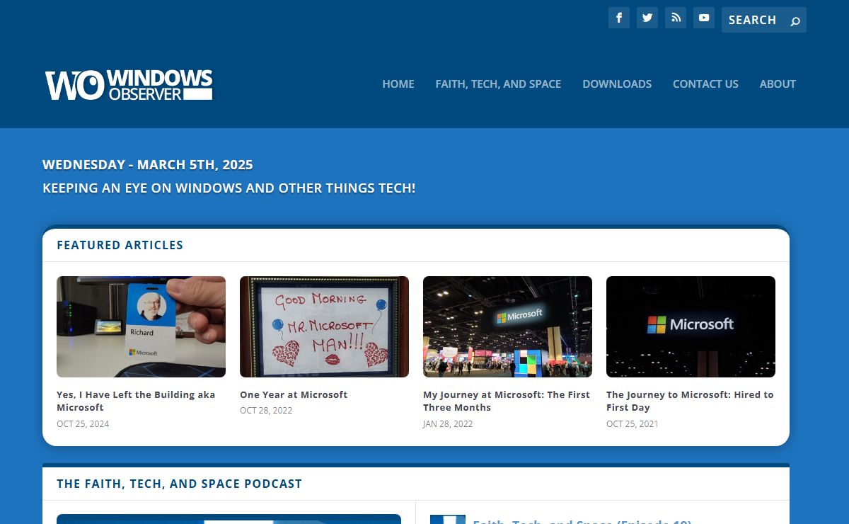The image size is (849, 524).
Task: Open the RSS feed icon
Action: pos(676,18)
